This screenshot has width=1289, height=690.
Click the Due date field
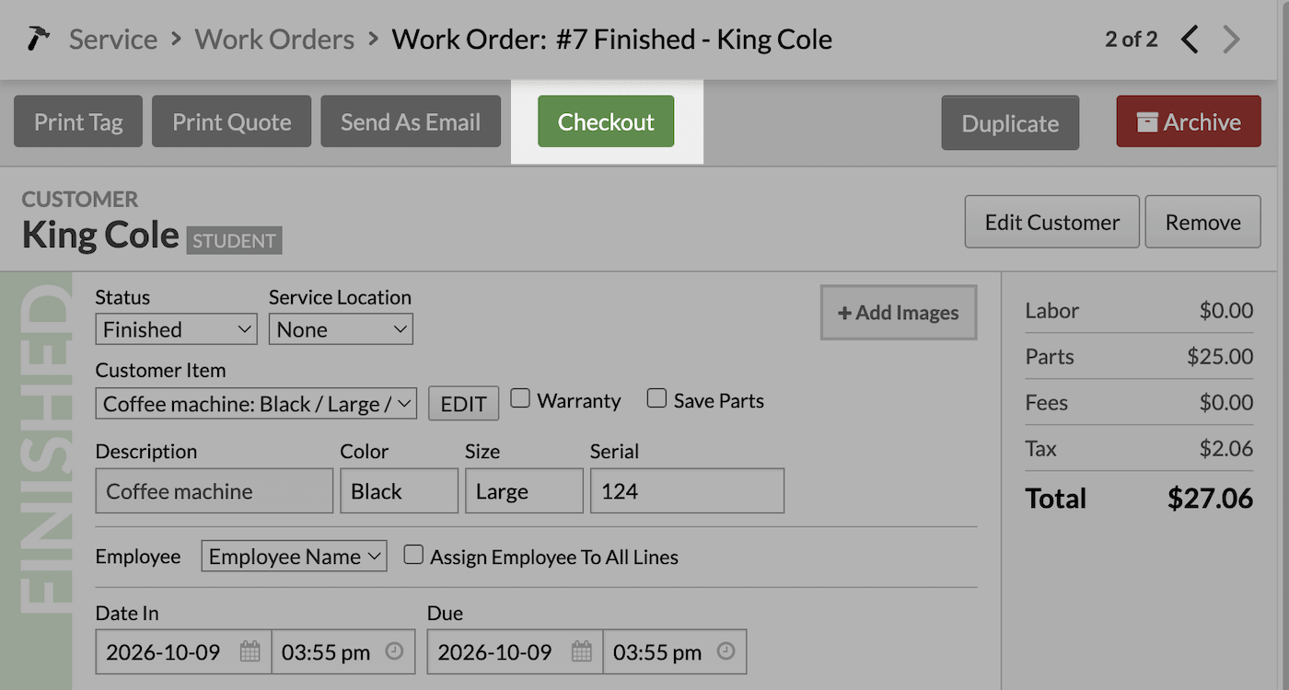pyautogui.click(x=515, y=651)
